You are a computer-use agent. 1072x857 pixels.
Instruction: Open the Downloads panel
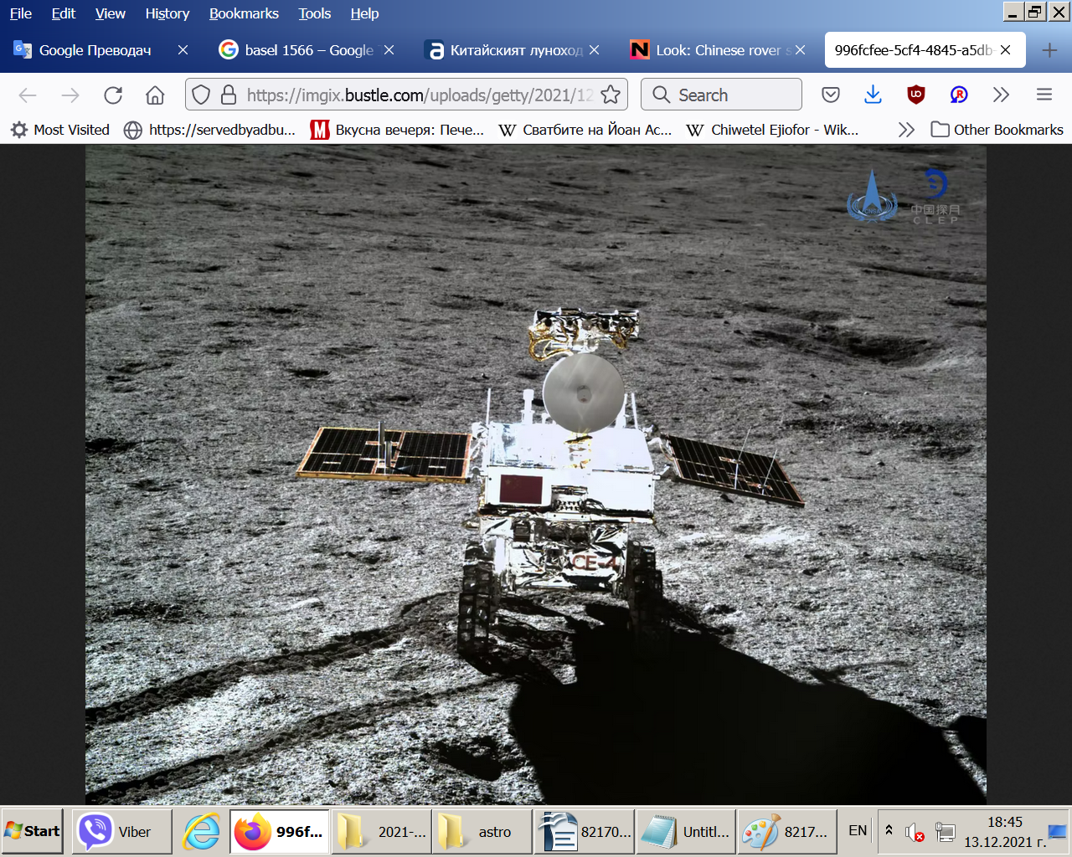pyautogui.click(x=873, y=95)
